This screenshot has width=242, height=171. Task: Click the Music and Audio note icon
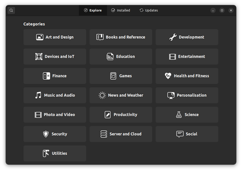[38, 95]
